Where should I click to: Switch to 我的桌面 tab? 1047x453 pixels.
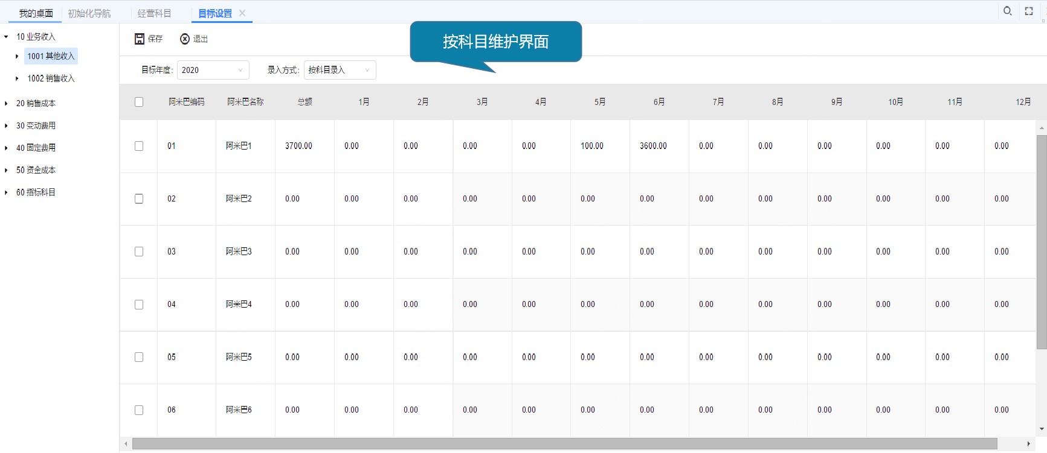(36, 13)
